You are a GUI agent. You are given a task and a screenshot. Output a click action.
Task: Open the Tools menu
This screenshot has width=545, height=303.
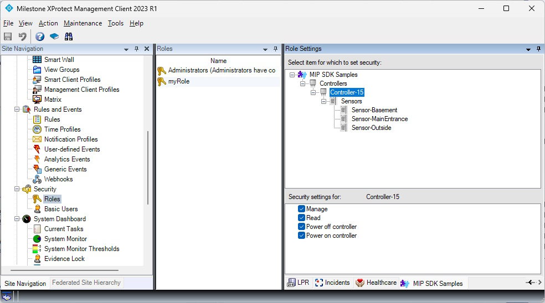click(116, 23)
